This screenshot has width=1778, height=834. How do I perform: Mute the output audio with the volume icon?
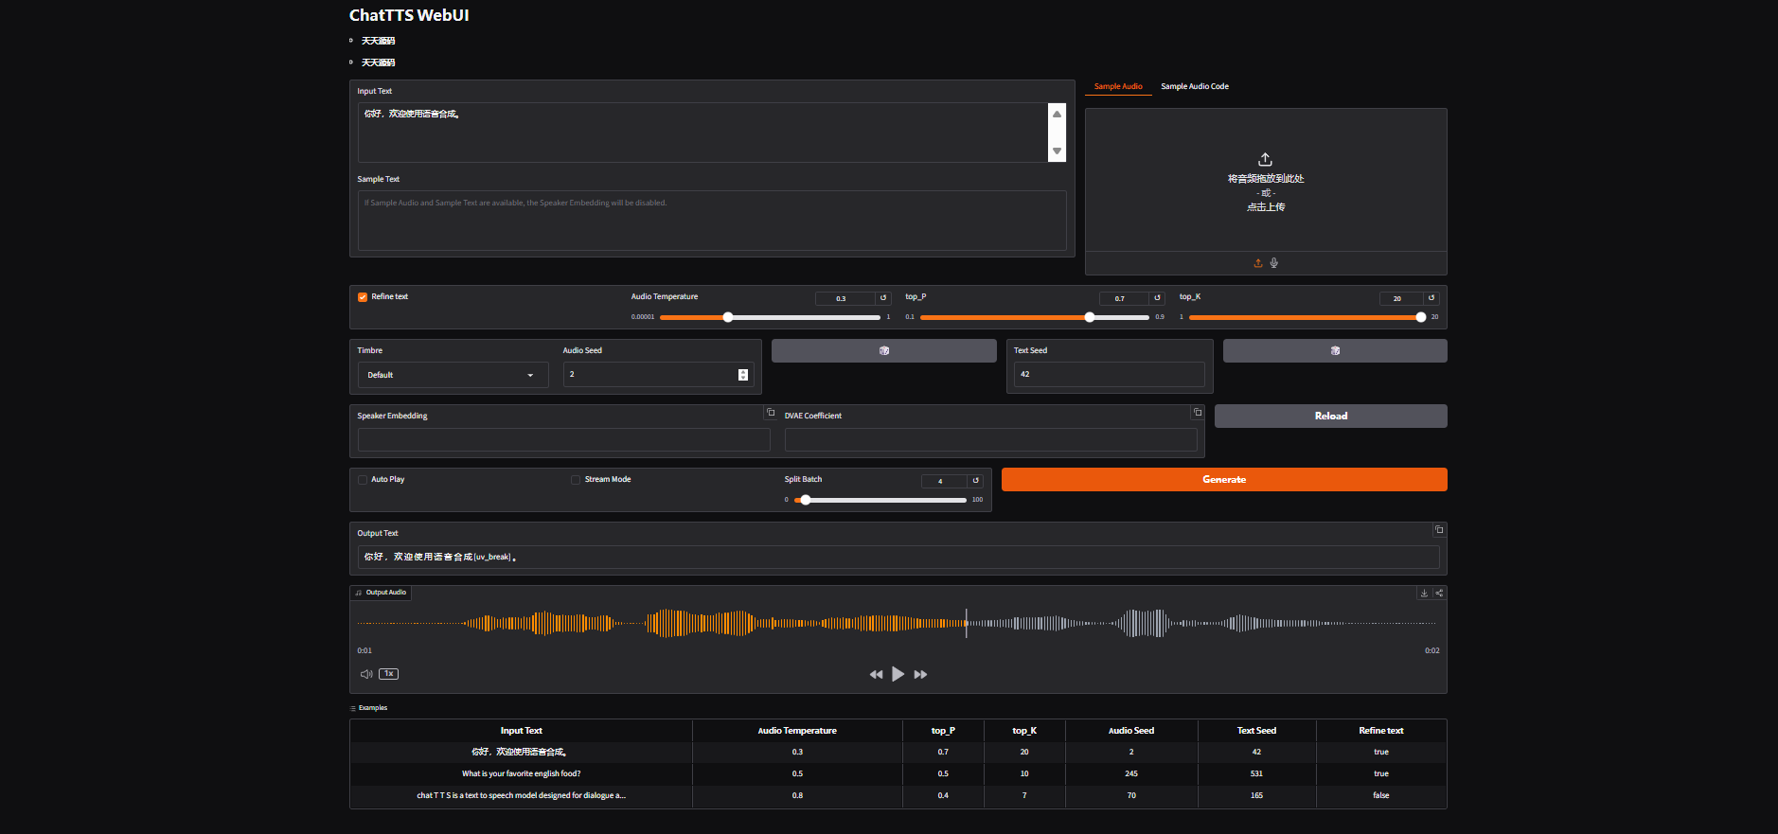[366, 674]
